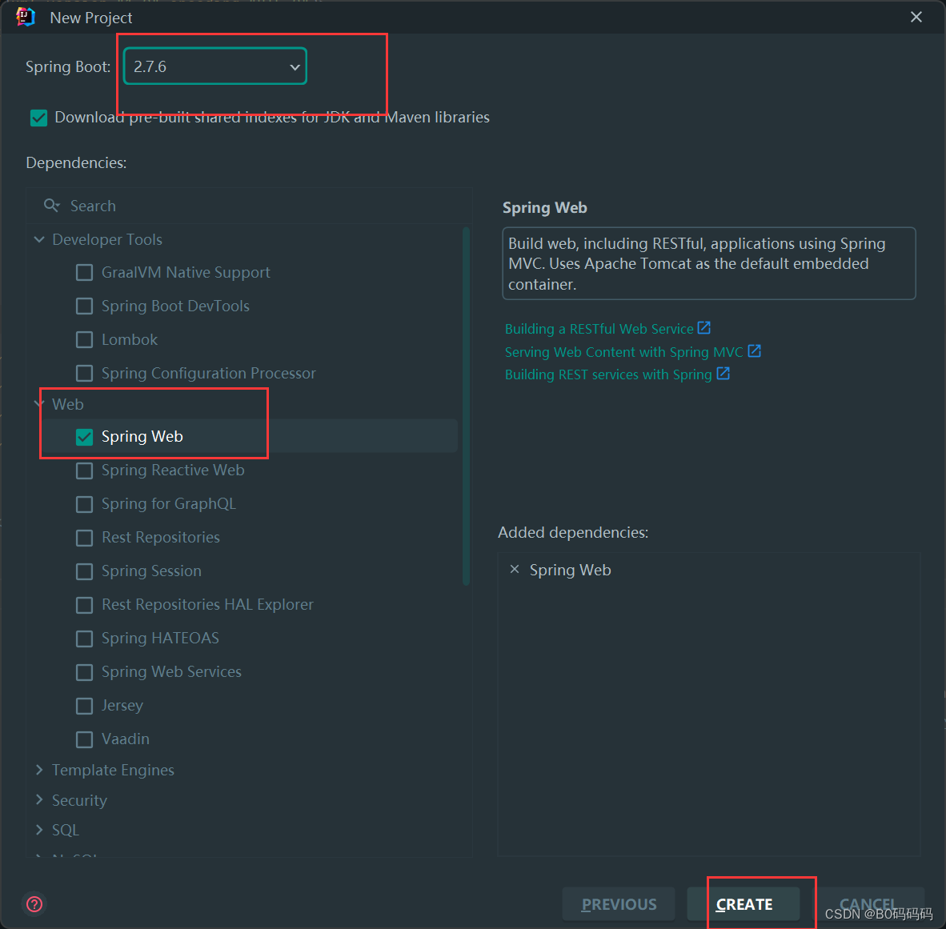Go back with the Previous button
This screenshot has width=946, height=929.
[x=619, y=904]
